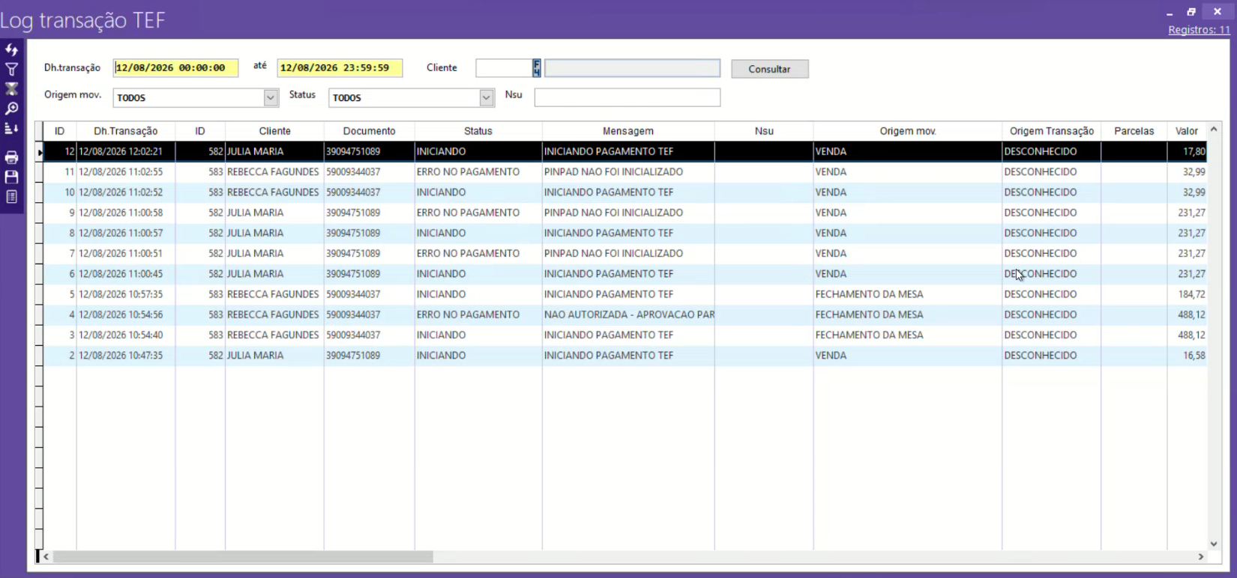Click the magnifier search icon
The width and height of the screenshot is (1237, 578).
pyautogui.click(x=11, y=109)
